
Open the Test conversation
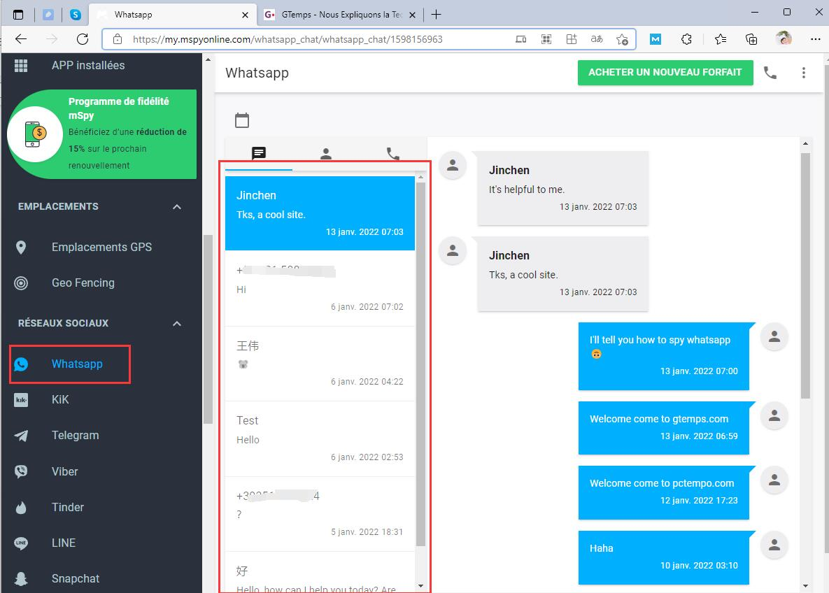320,438
